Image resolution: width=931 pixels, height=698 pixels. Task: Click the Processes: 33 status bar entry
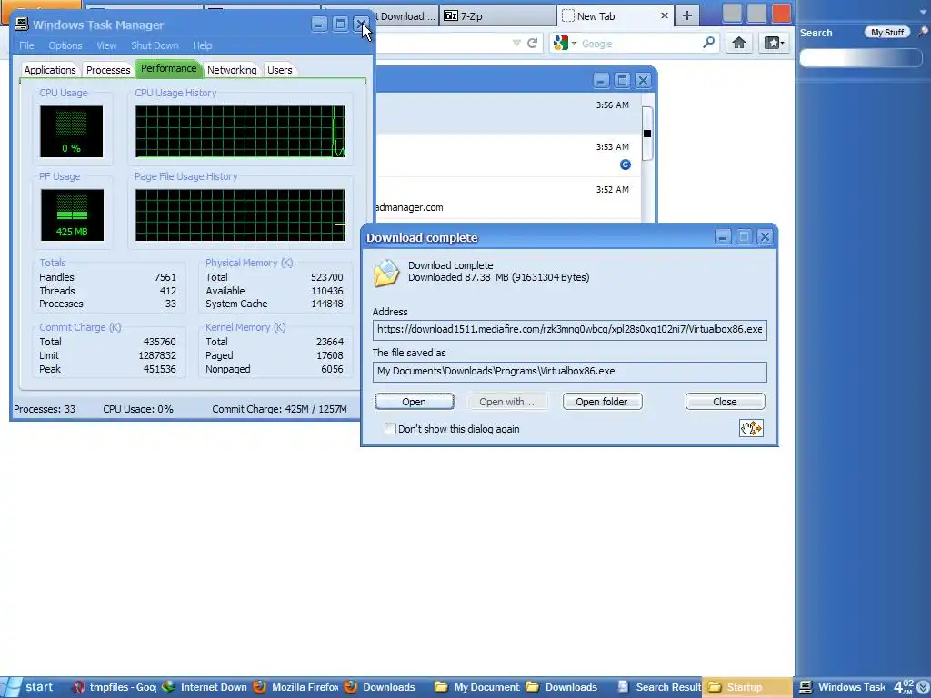[45, 409]
